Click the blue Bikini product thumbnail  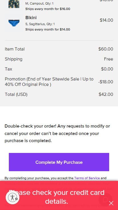pyautogui.click(x=14, y=23)
